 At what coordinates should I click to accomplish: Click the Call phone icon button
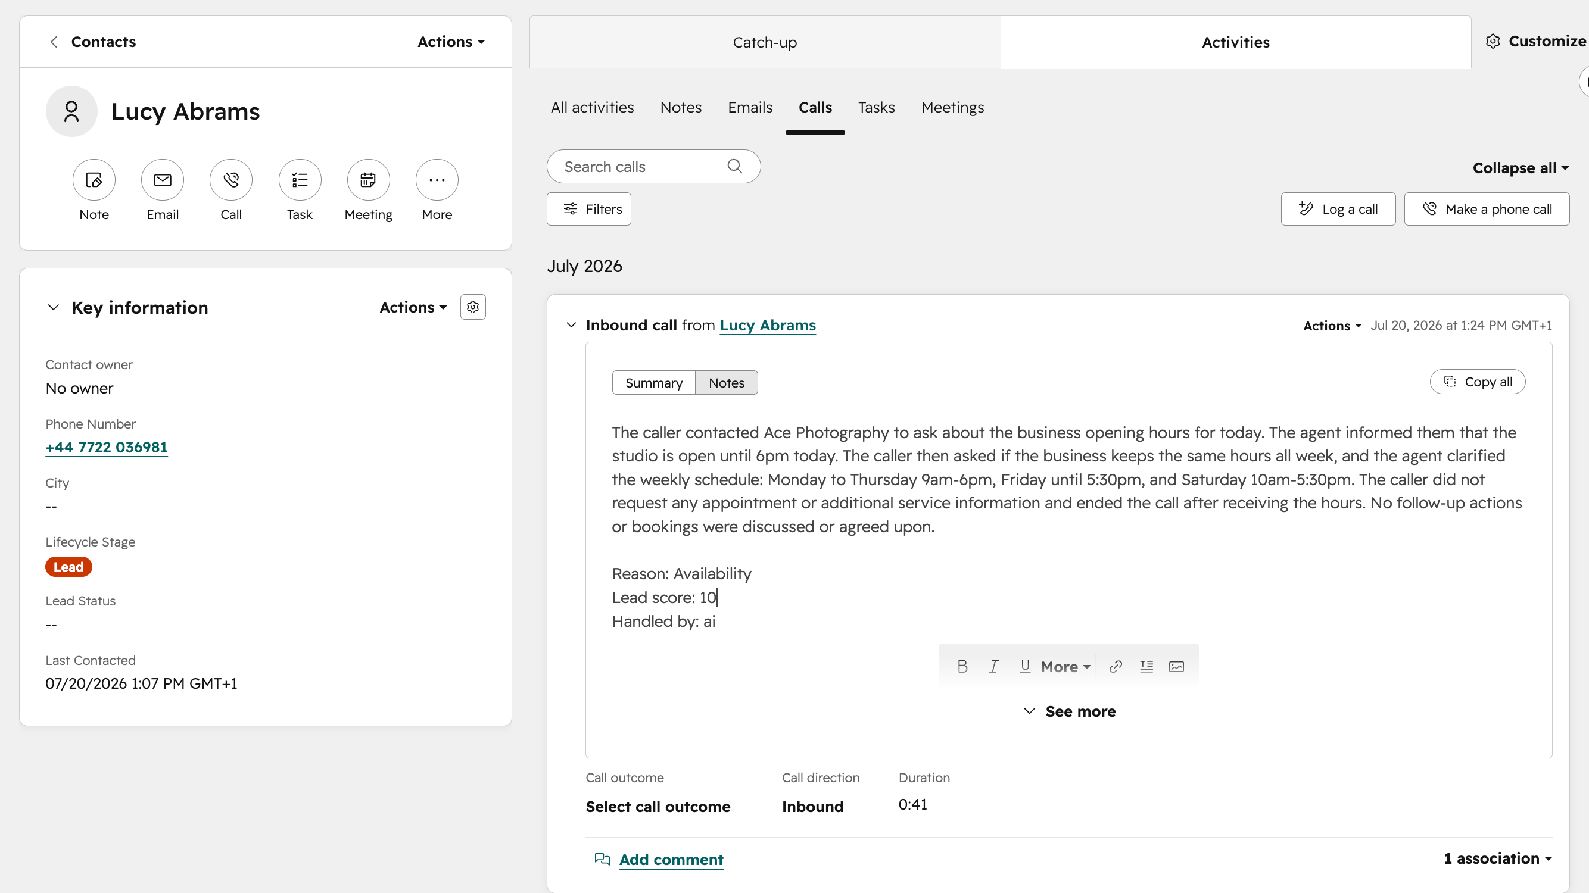(x=230, y=180)
